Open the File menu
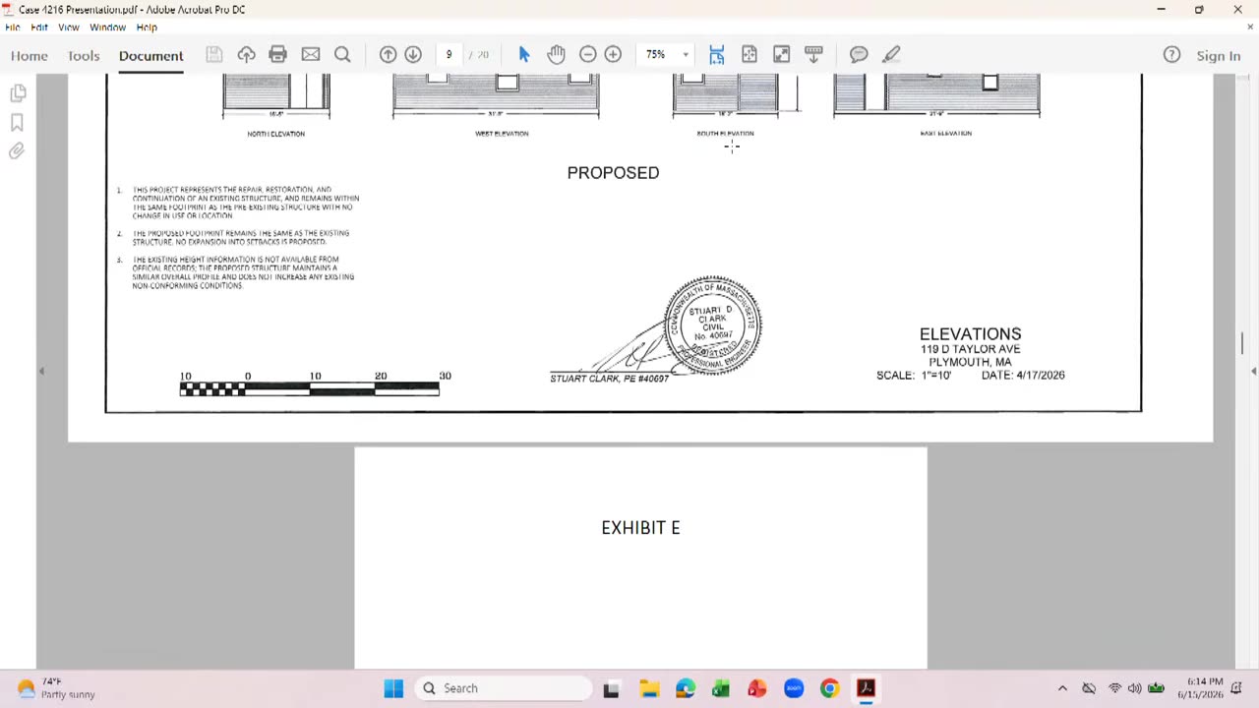 (x=13, y=28)
